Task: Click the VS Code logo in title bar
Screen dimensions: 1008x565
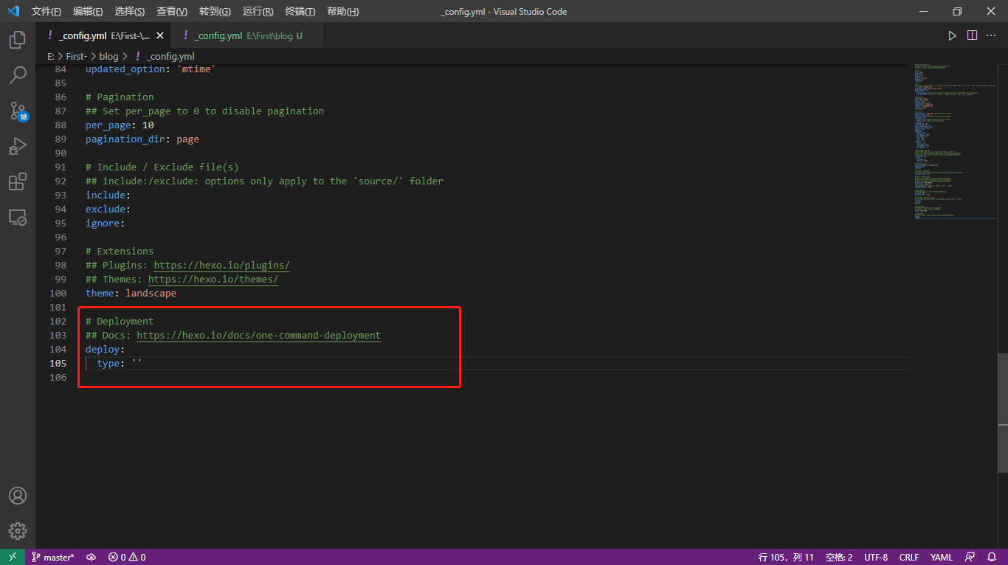Action: [x=13, y=11]
